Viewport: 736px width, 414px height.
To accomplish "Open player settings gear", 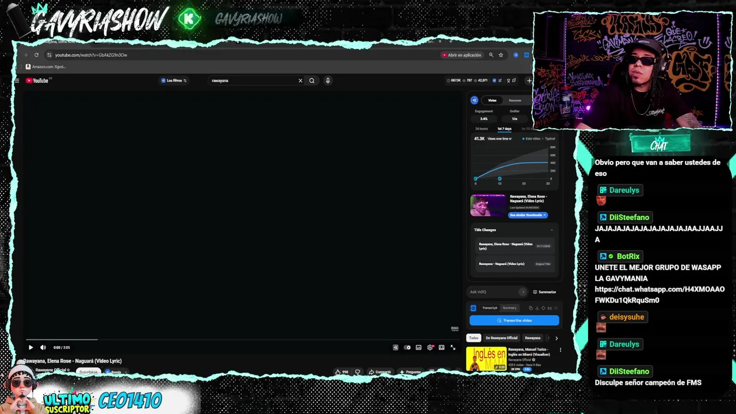I will coord(430,347).
